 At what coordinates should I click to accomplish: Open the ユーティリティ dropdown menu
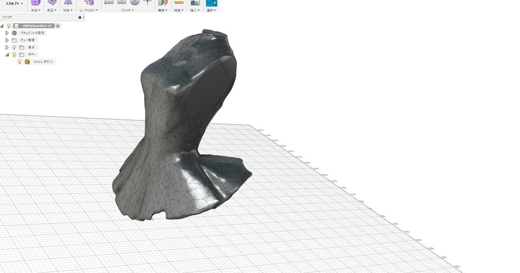89,10
